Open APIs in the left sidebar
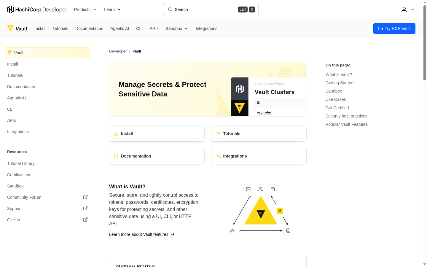Viewport: 427px width, 267px height. [47, 120]
